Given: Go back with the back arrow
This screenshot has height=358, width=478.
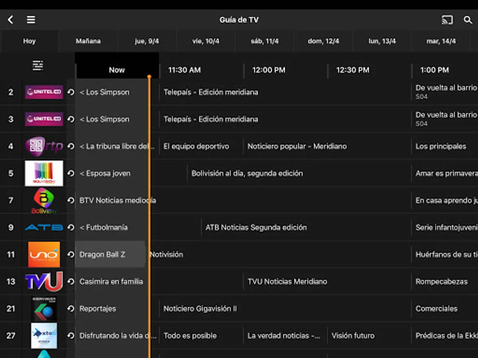Looking at the screenshot, I should click(x=10, y=19).
